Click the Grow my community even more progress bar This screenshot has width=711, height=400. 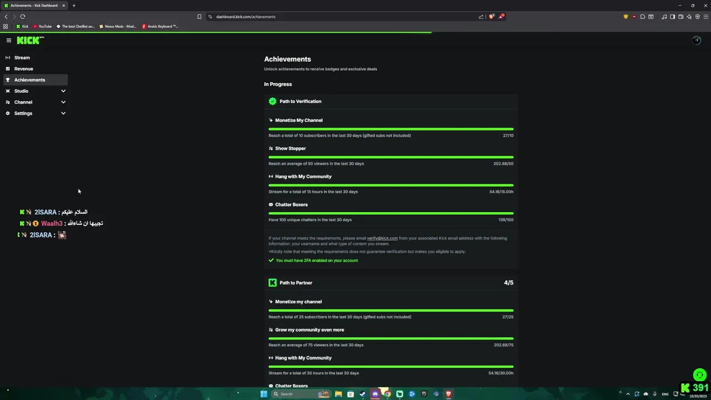(x=391, y=338)
